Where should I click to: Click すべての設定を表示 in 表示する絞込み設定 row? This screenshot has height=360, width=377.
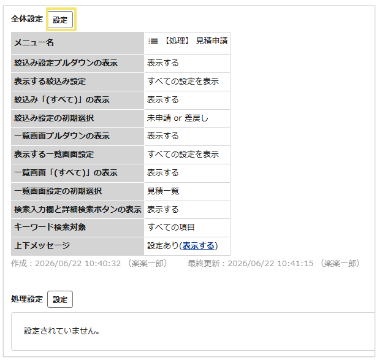click(x=183, y=82)
